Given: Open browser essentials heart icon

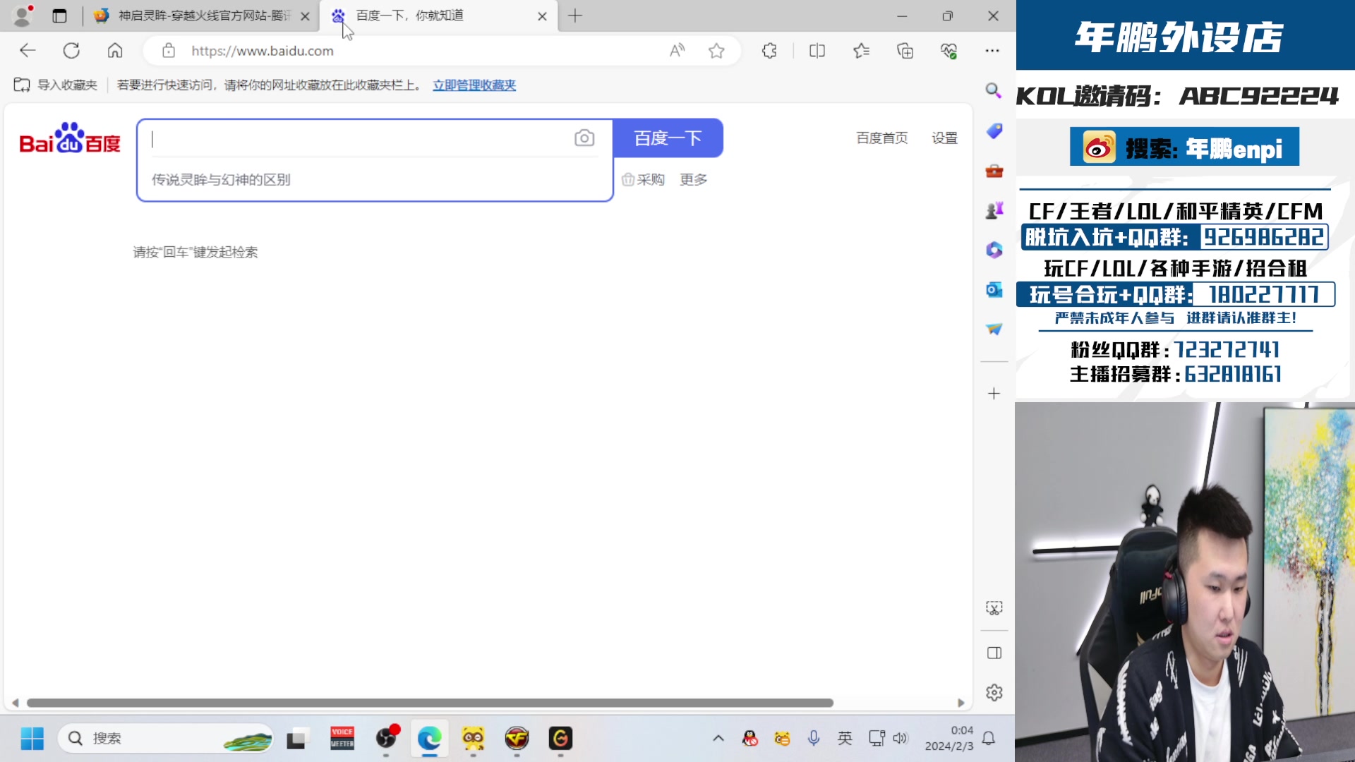Looking at the screenshot, I should (948, 50).
